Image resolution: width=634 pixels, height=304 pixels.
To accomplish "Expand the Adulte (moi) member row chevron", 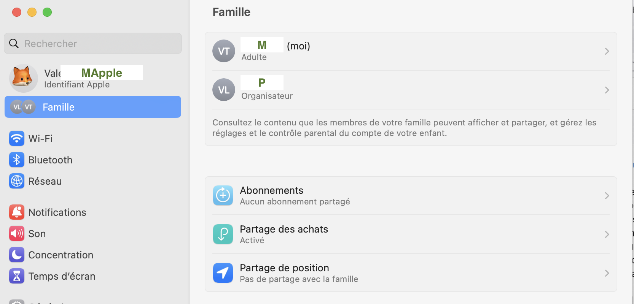I will pyautogui.click(x=607, y=51).
